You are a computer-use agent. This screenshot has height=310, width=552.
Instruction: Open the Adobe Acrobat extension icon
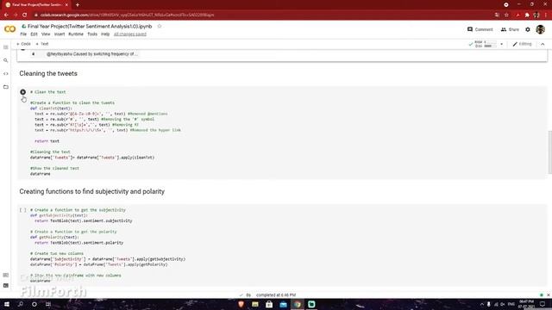coord(517,15)
